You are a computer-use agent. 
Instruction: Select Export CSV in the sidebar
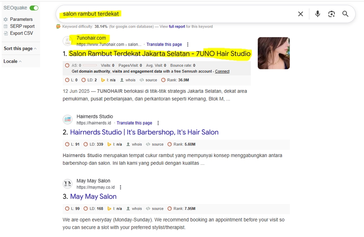point(21,33)
